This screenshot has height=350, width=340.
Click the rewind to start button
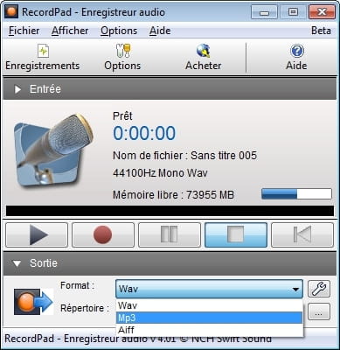click(302, 234)
